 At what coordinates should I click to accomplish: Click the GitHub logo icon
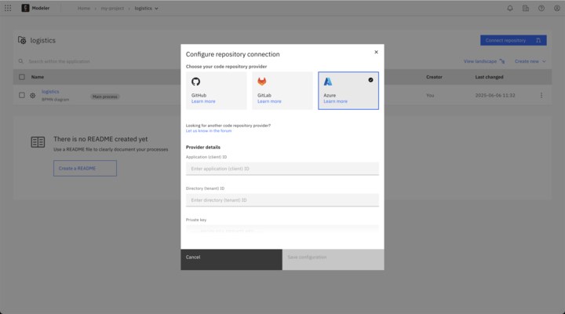pyautogui.click(x=195, y=82)
